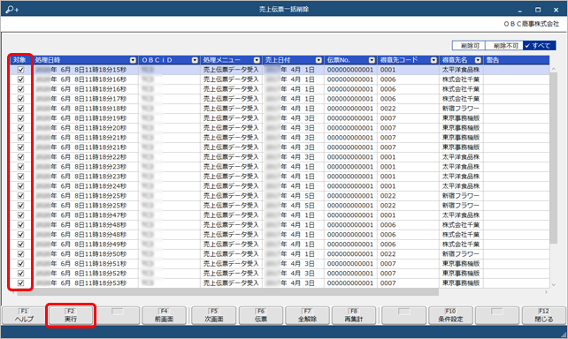This screenshot has width=568, height=339.
Task: Click the vertical scrollbar up arrow
Action: click(553, 69)
